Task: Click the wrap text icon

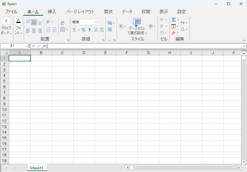Action: [63, 23]
